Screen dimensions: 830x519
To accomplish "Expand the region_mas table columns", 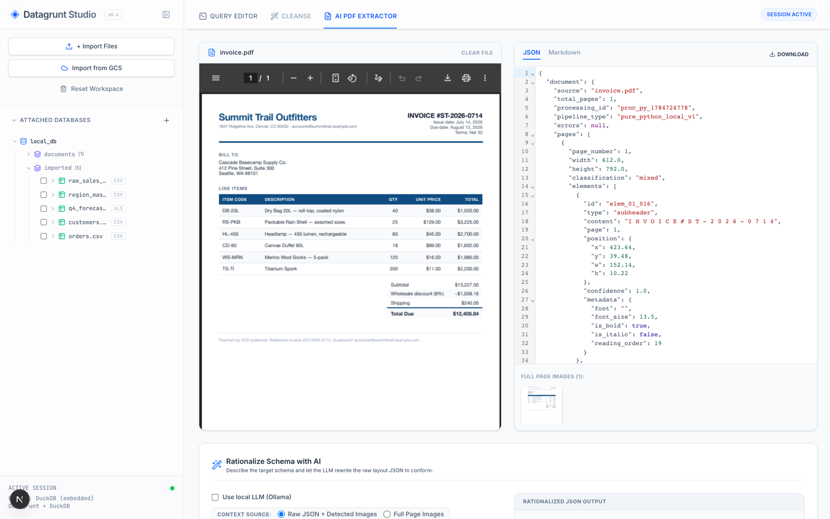I will (53, 195).
